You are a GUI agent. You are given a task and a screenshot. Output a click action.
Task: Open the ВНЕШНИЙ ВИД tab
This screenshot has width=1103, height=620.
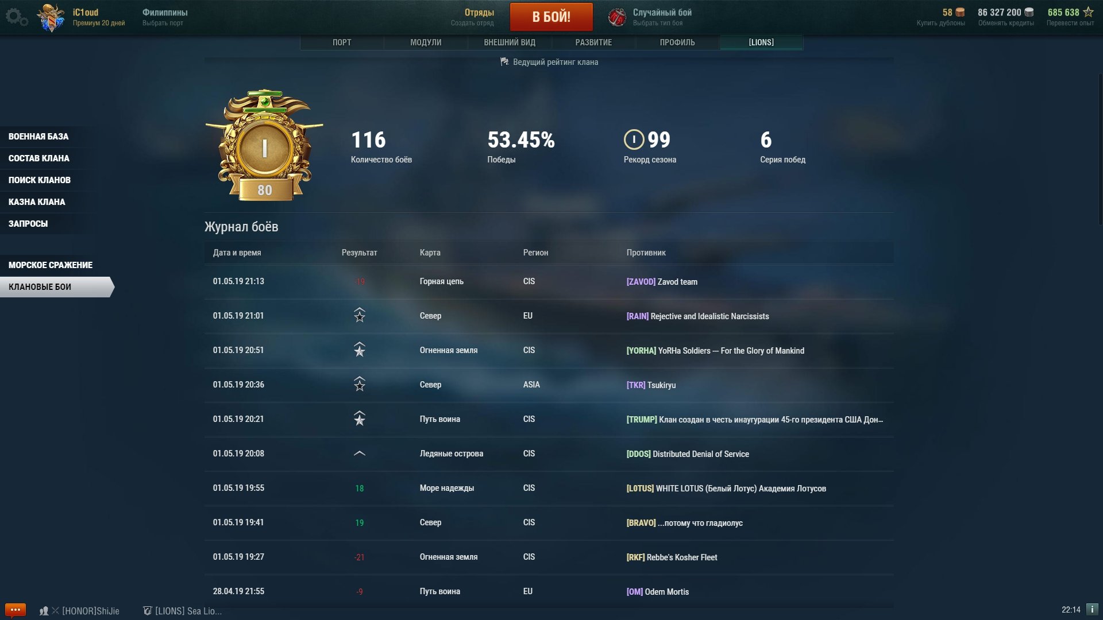pos(510,42)
